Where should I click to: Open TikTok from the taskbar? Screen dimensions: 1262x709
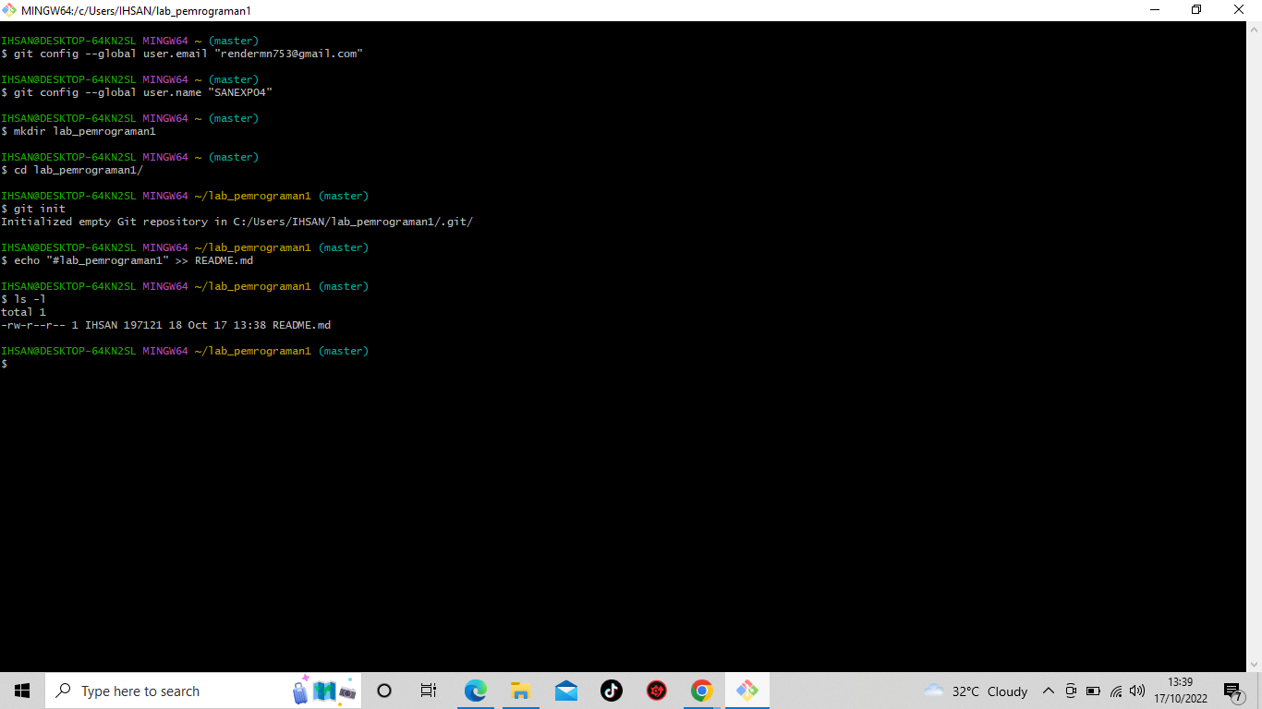611,691
